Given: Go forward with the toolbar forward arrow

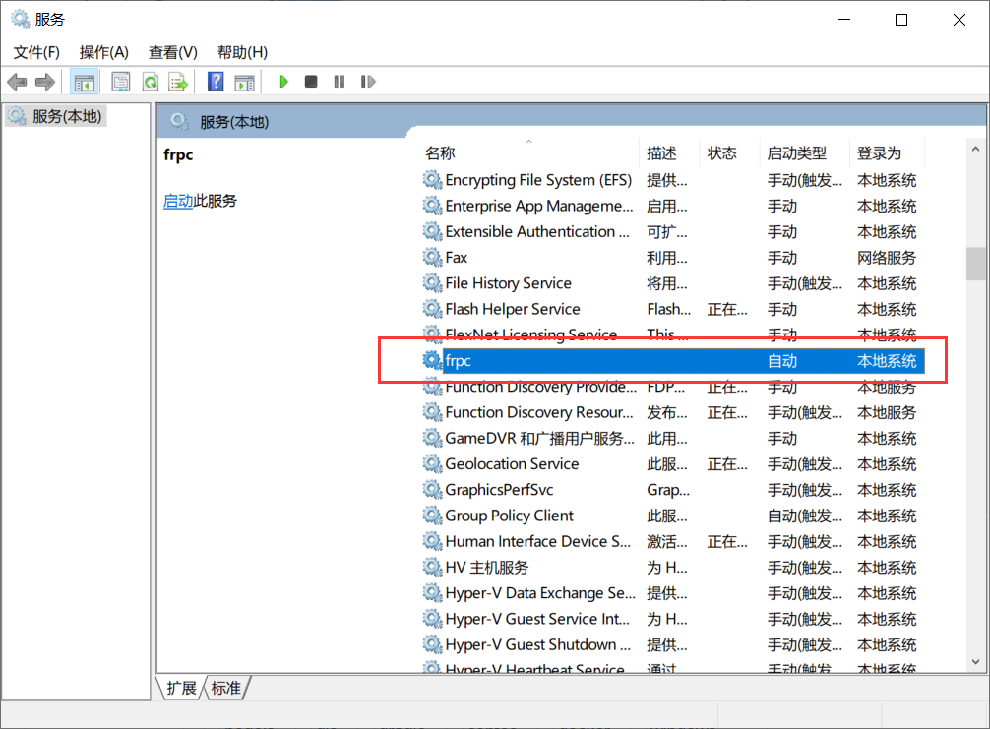Looking at the screenshot, I should point(45,82).
